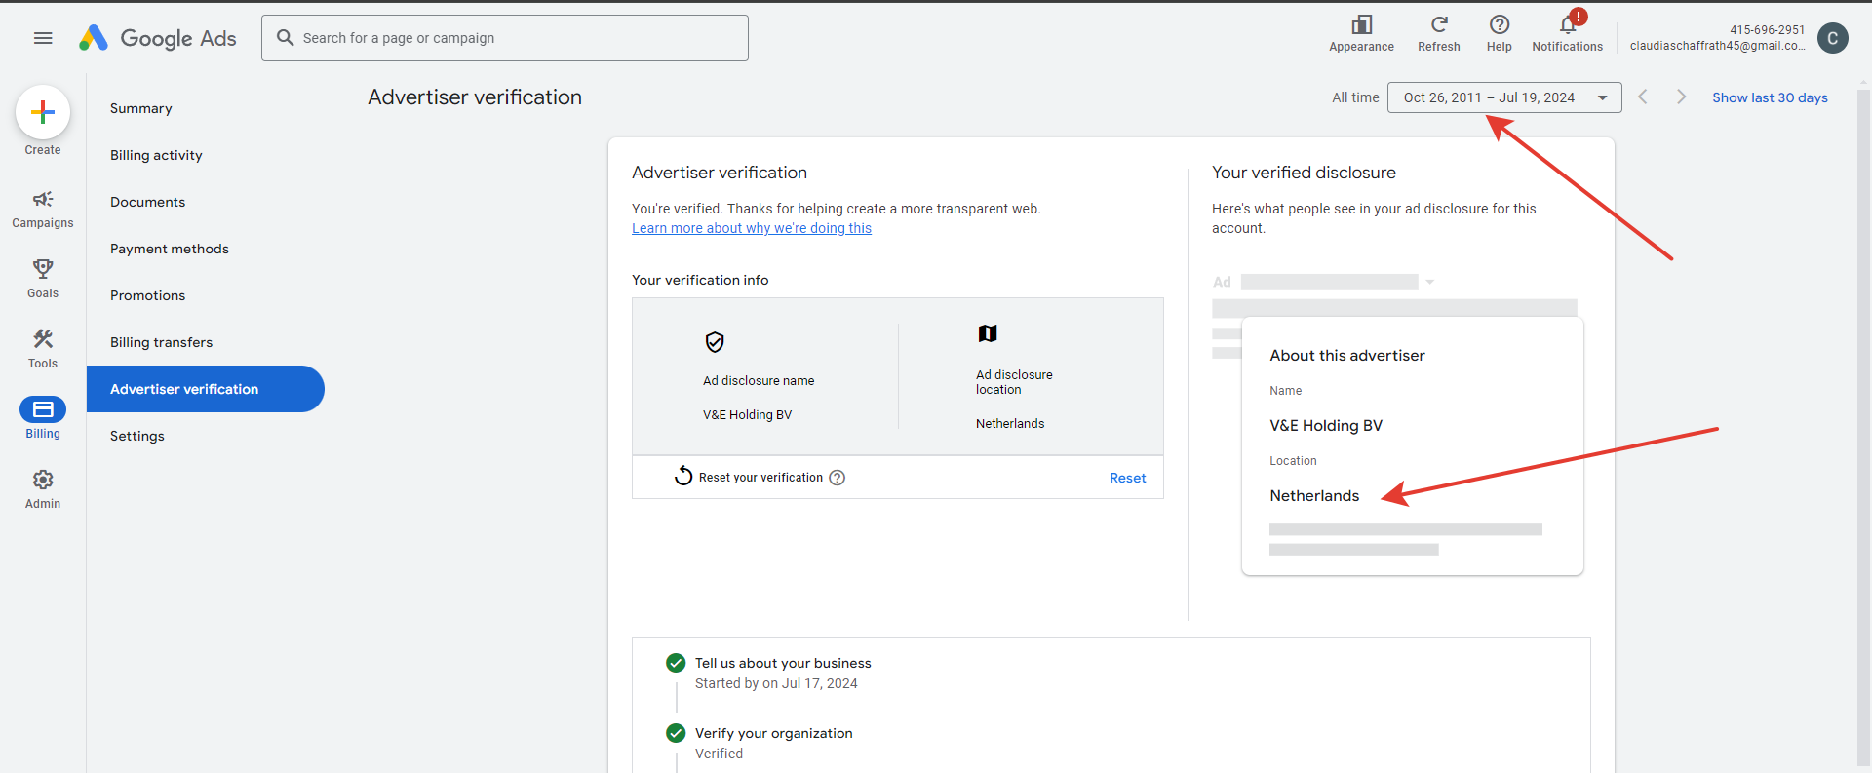Click the Create plus button
This screenshot has height=773, width=1872.
pos(43,112)
